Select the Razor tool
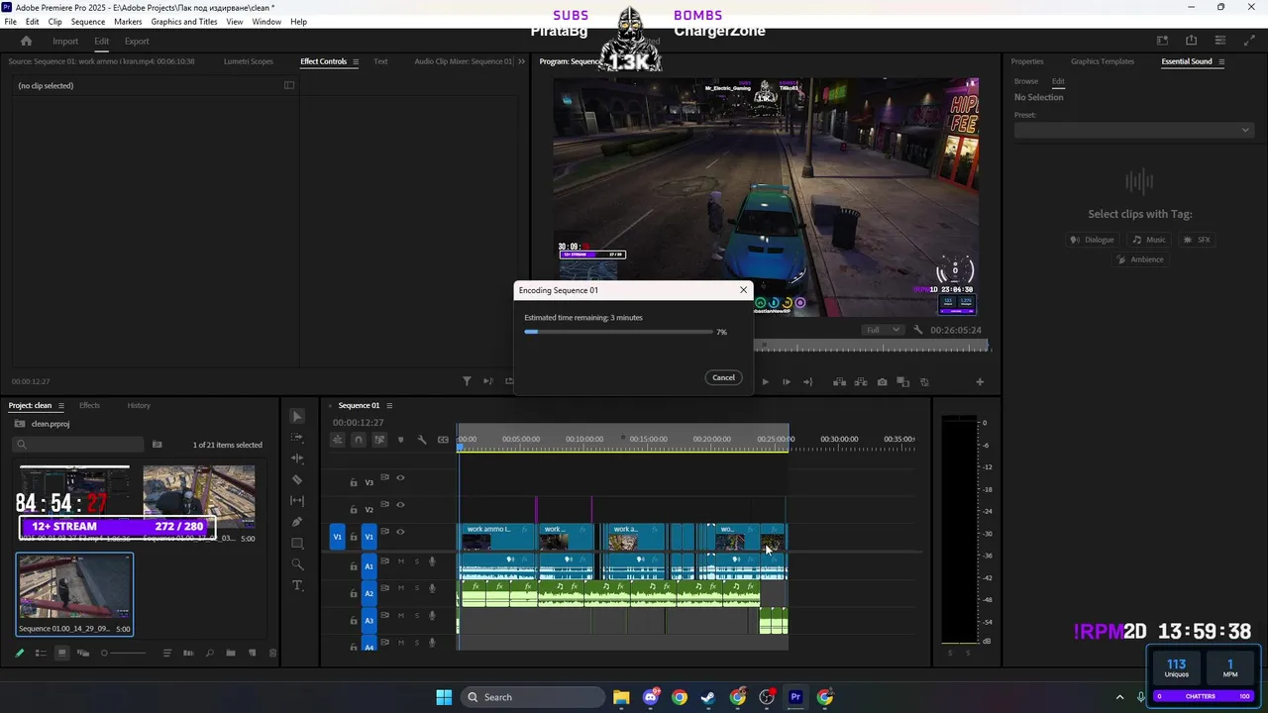 pos(297,479)
